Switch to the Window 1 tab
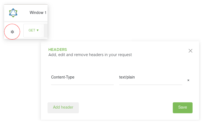 tap(38, 13)
